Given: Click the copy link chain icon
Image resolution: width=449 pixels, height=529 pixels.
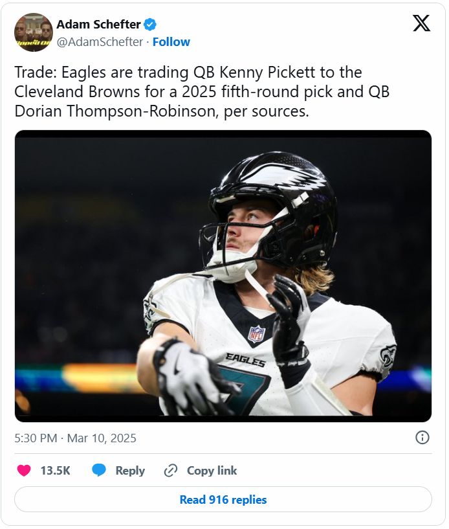Looking at the screenshot, I should pos(171,471).
